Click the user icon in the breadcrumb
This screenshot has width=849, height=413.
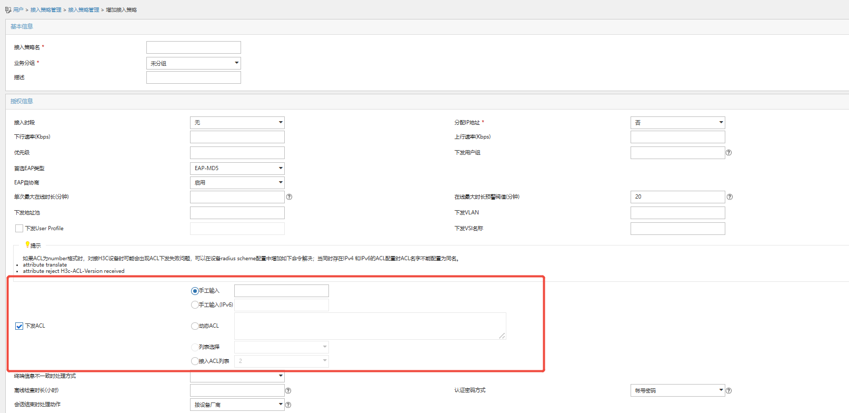(8, 10)
